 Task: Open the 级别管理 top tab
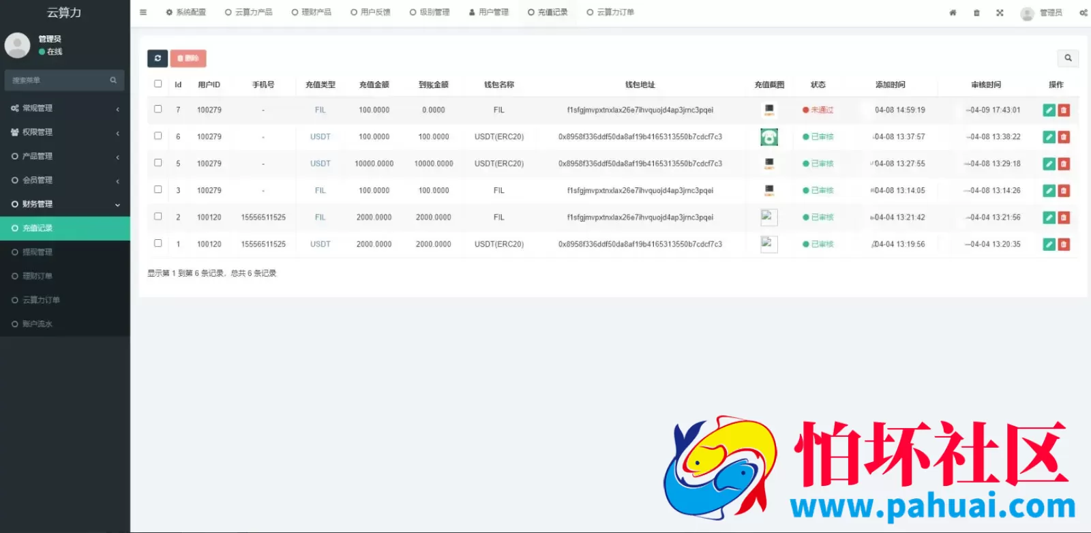click(430, 12)
